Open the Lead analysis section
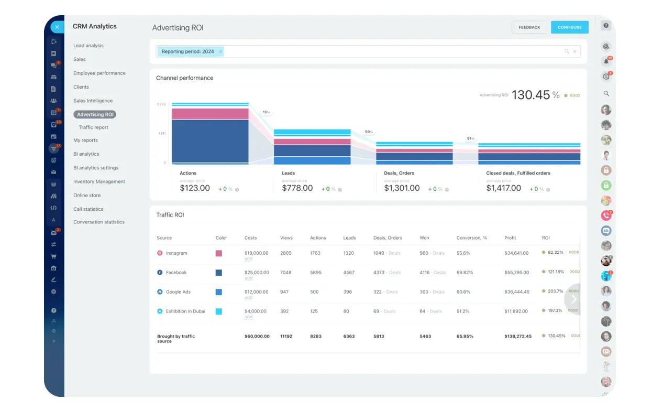This screenshot has height=410, width=663. coord(88,46)
